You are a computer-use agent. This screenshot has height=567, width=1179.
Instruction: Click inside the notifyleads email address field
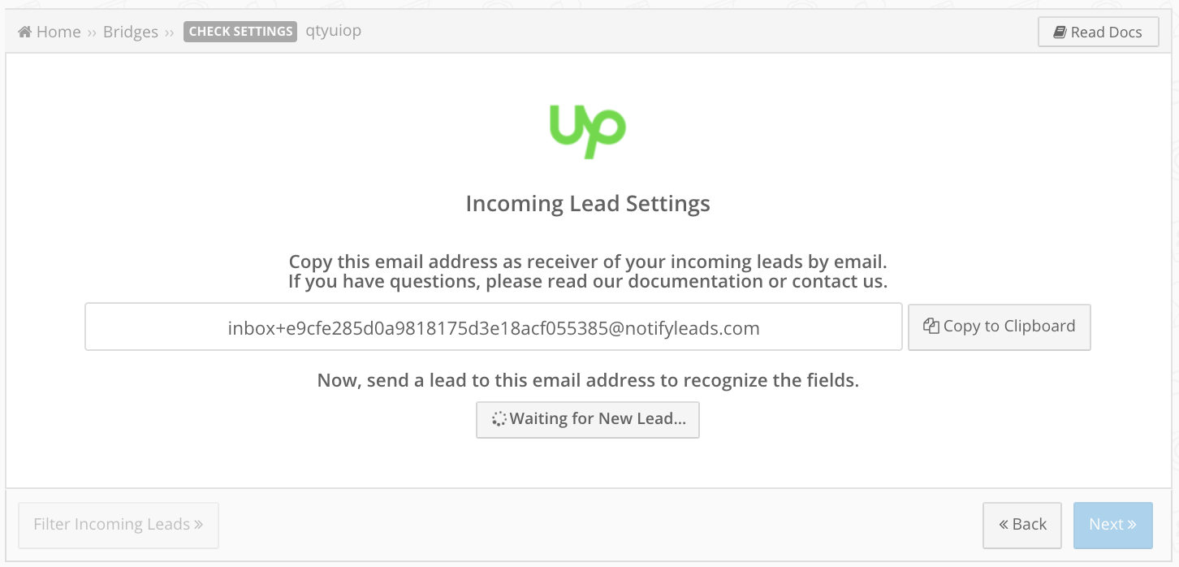(x=494, y=327)
